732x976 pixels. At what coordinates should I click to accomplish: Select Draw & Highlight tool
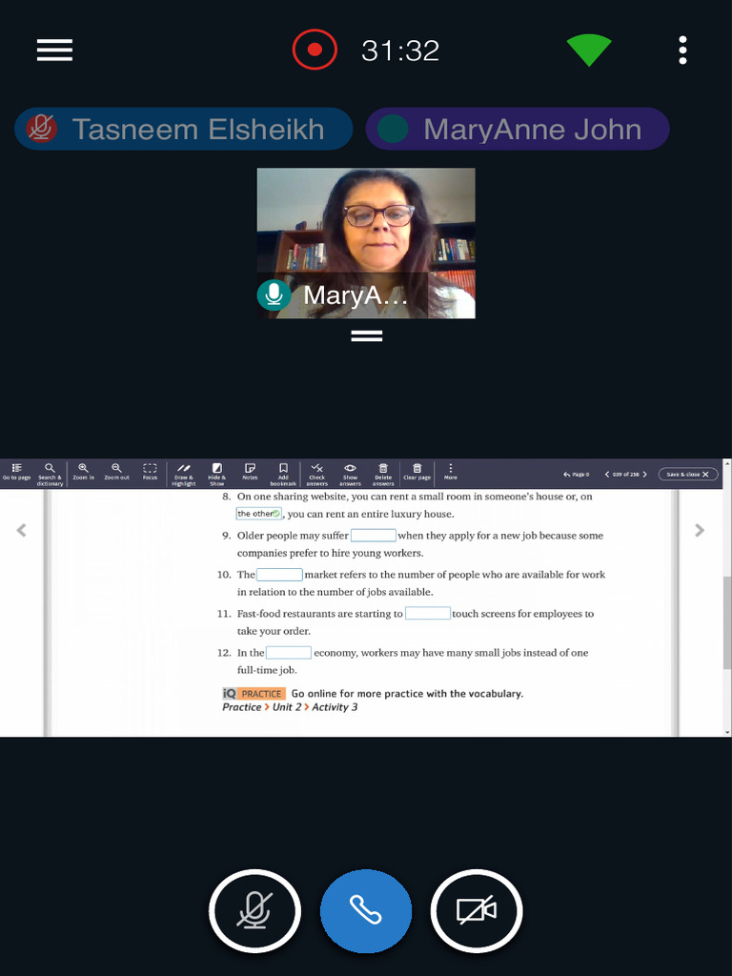[184, 474]
